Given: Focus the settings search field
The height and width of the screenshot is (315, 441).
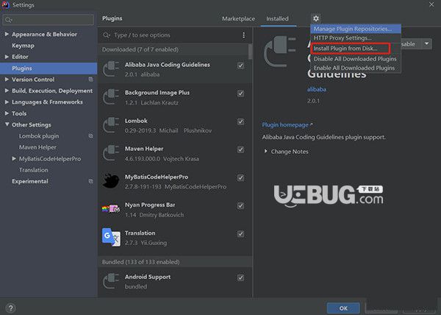Looking at the screenshot, I should pyautogui.click(x=48, y=20).
